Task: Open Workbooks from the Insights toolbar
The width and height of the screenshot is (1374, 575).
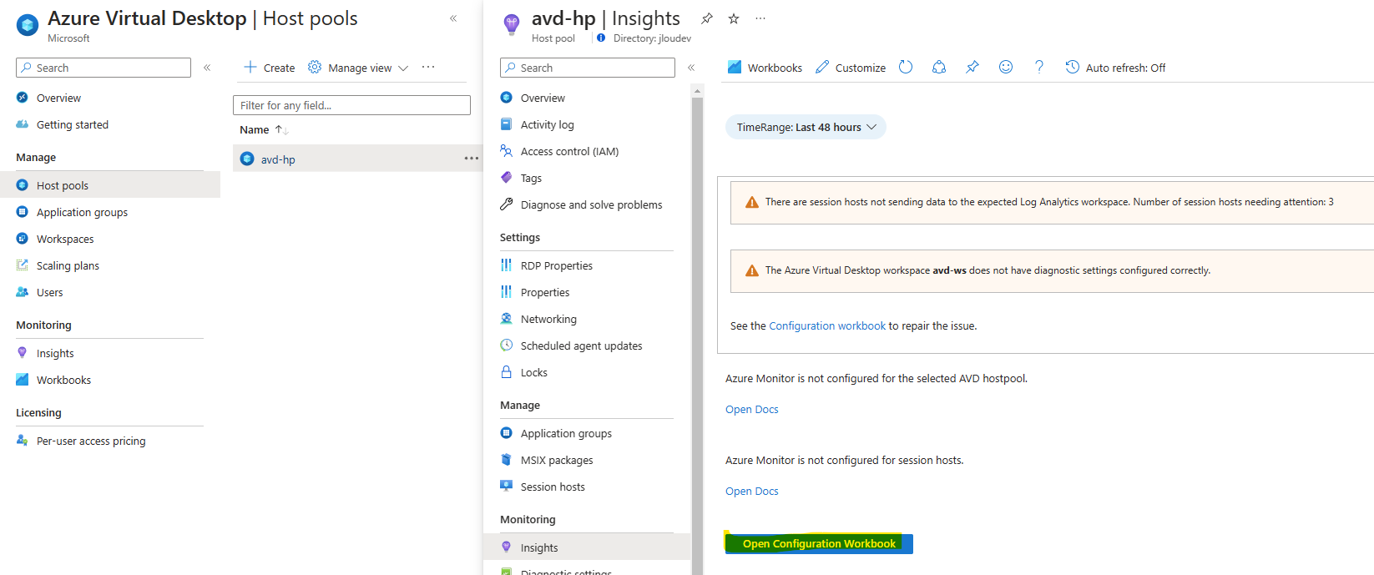Action: click(765, 68)
